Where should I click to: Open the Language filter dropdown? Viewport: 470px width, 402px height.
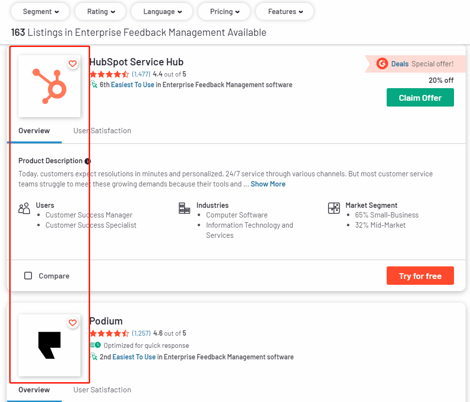[162, 12]
